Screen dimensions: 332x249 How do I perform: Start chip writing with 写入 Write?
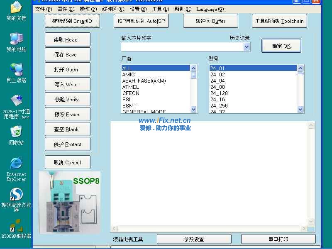point(67,84)
